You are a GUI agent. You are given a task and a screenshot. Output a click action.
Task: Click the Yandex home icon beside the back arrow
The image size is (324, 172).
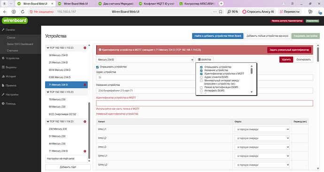[x=14, y=12]
